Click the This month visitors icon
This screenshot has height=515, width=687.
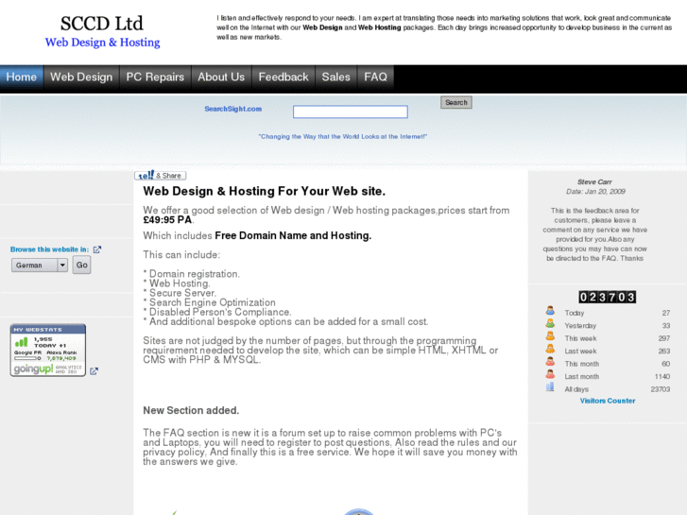pos(550,362)
